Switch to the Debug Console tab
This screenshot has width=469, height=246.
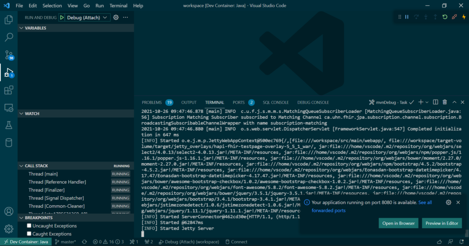click(313, 102)
